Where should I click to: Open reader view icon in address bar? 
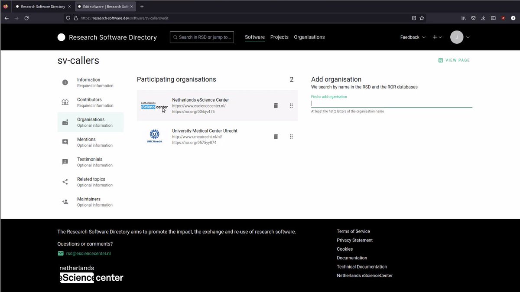click(x=414, y=18)
